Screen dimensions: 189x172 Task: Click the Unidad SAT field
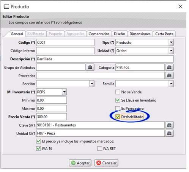click(101, 133)
